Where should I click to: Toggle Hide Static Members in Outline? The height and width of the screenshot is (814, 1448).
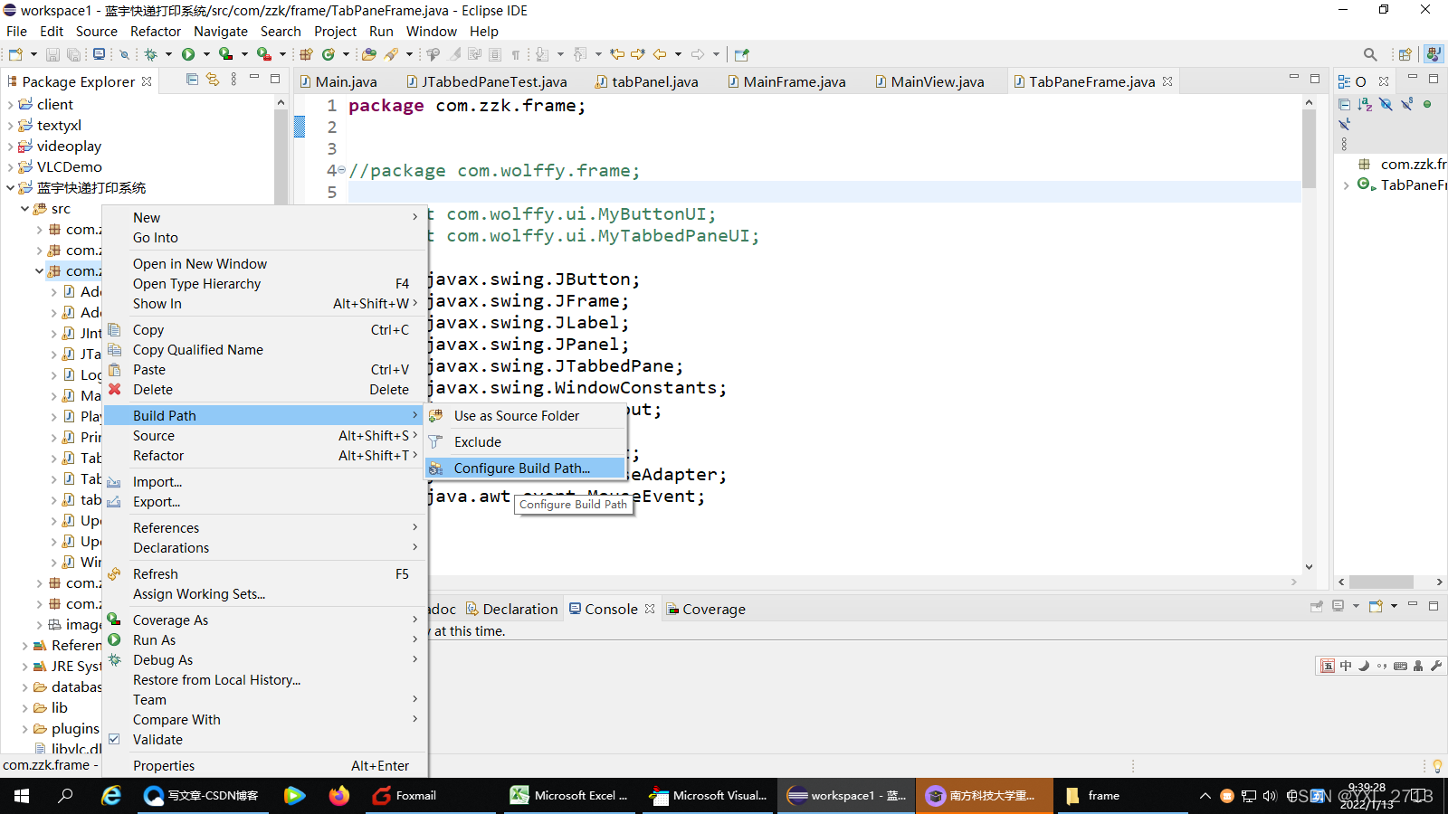(x=1406, y=104)
